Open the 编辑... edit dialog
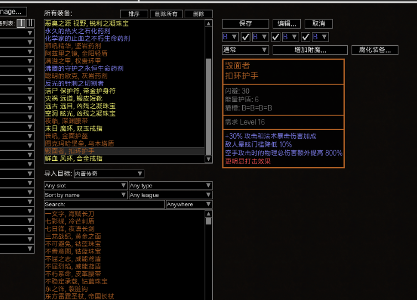Image resolution: width=417 pixels, height=300 pixels. tap(286, 24)
